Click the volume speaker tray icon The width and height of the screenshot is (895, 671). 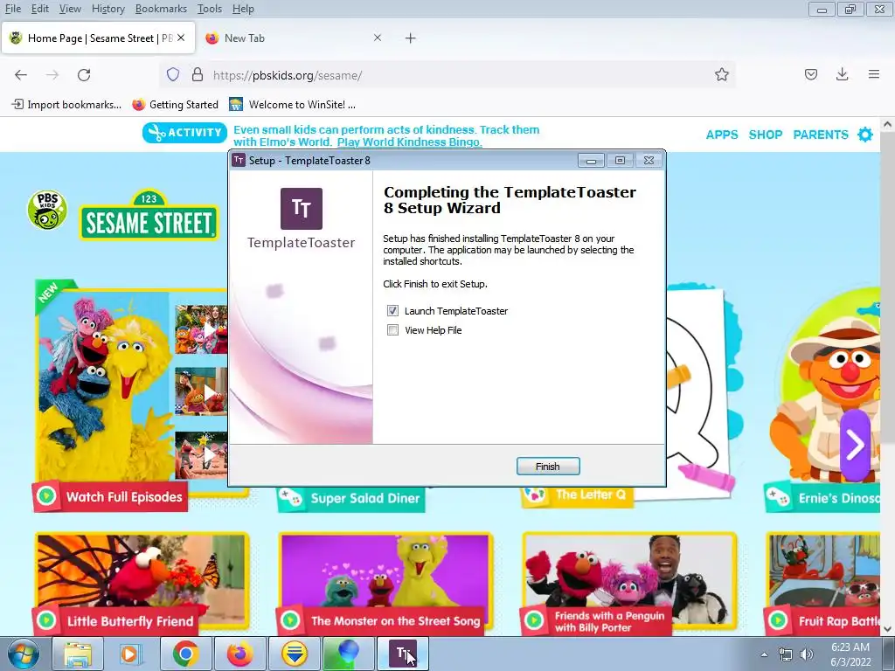pos(806,654)
